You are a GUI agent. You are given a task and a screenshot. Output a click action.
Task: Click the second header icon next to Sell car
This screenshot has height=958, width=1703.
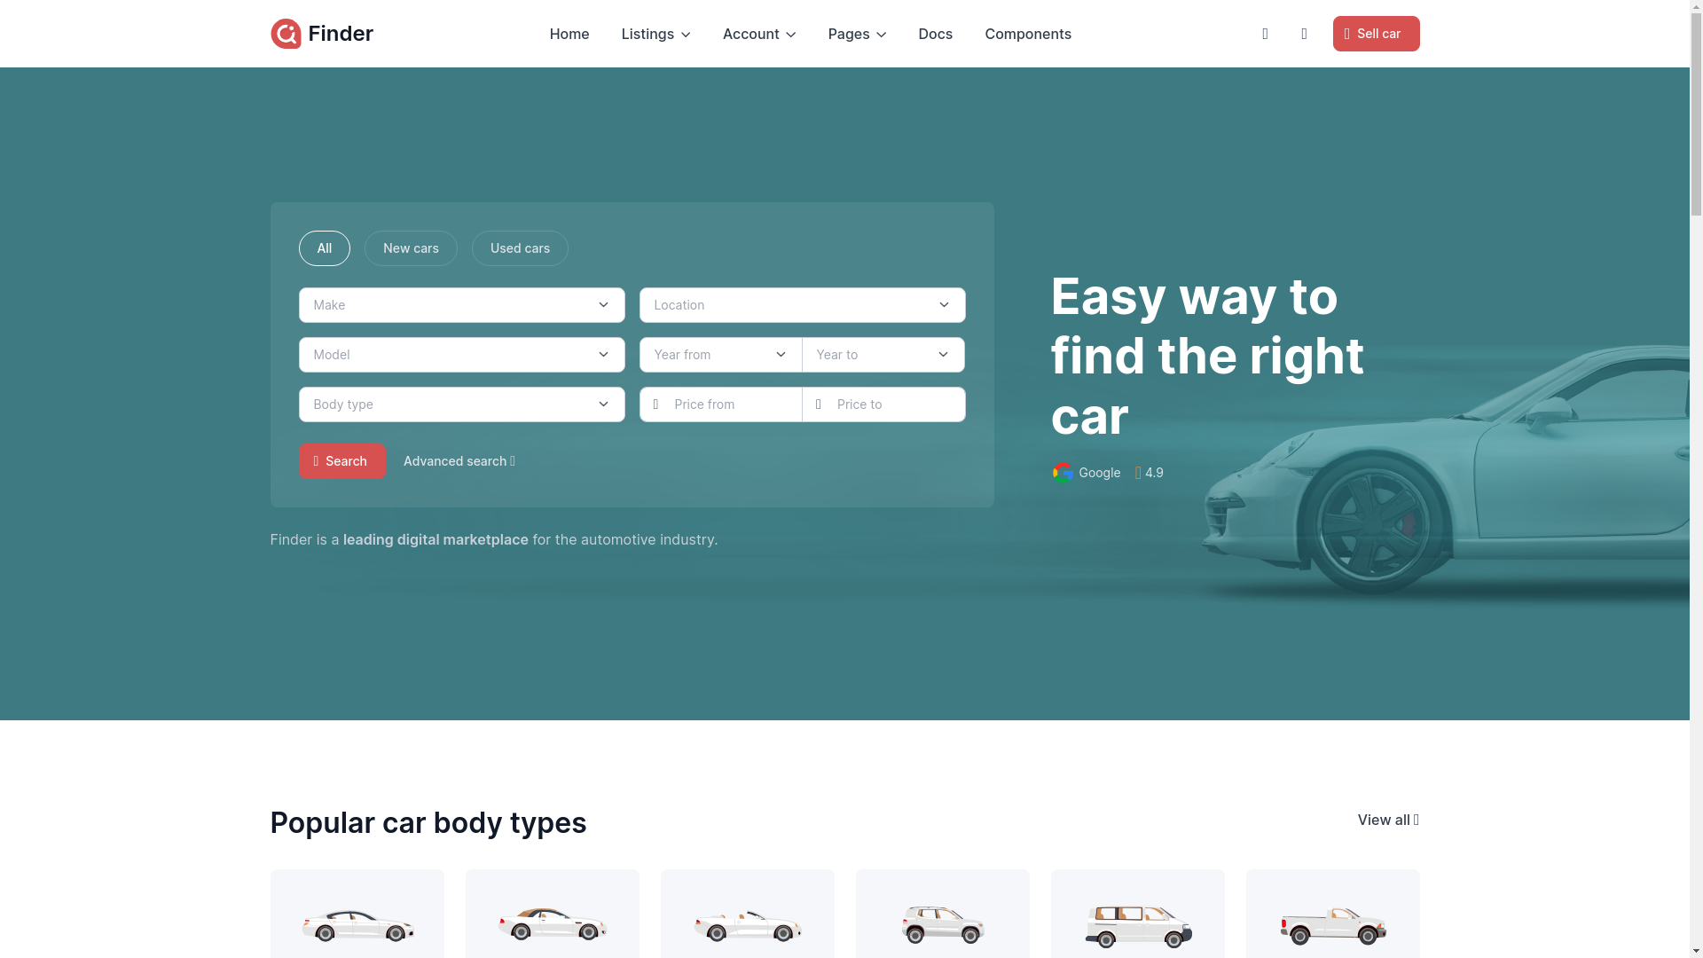tap(1304, 34)
